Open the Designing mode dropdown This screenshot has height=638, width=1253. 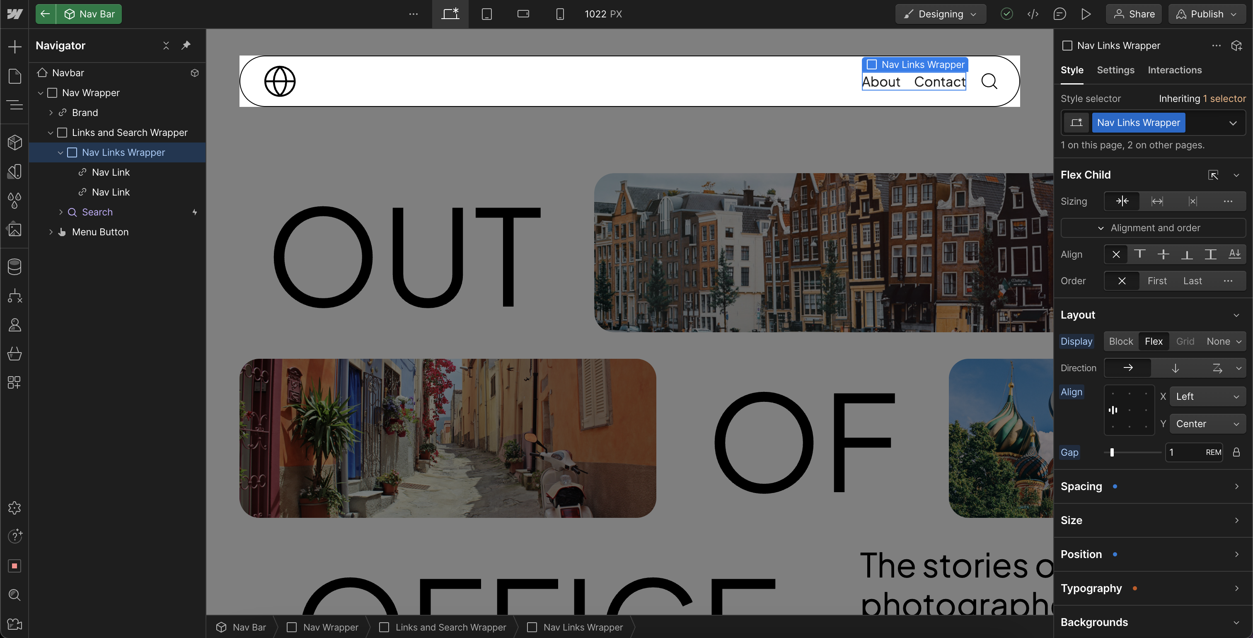click(x=941, y=14)
